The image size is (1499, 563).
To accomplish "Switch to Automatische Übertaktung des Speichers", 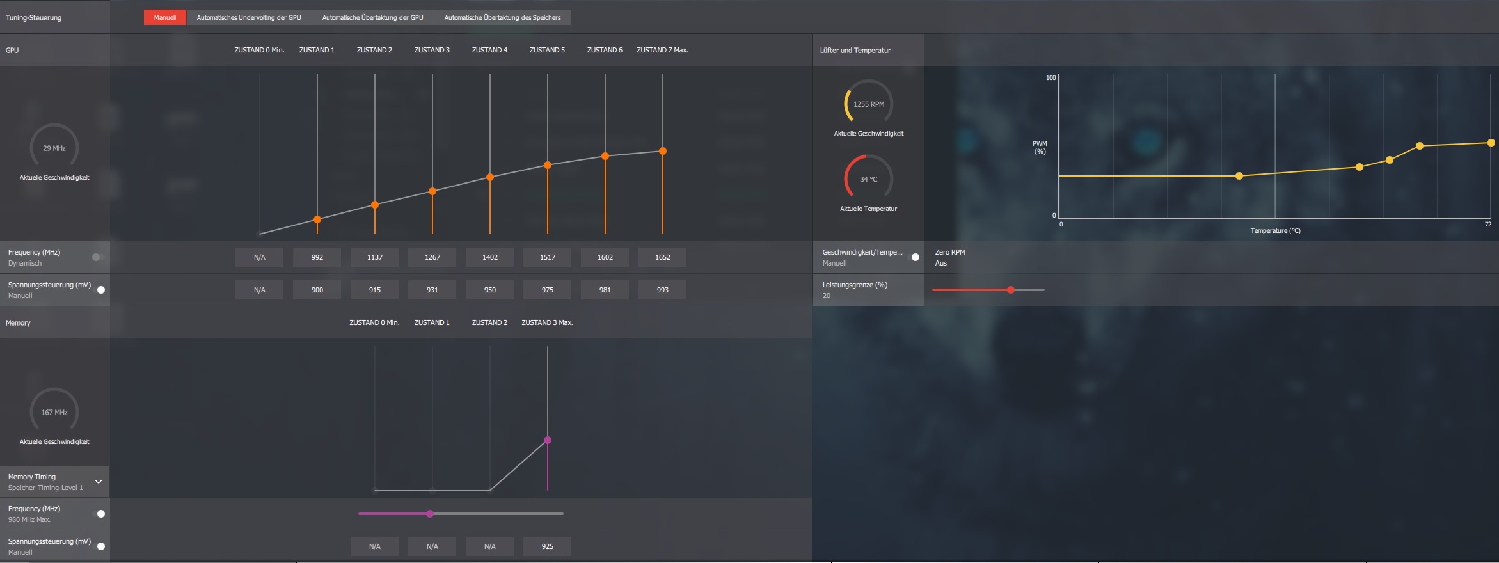I will point(502,17).
